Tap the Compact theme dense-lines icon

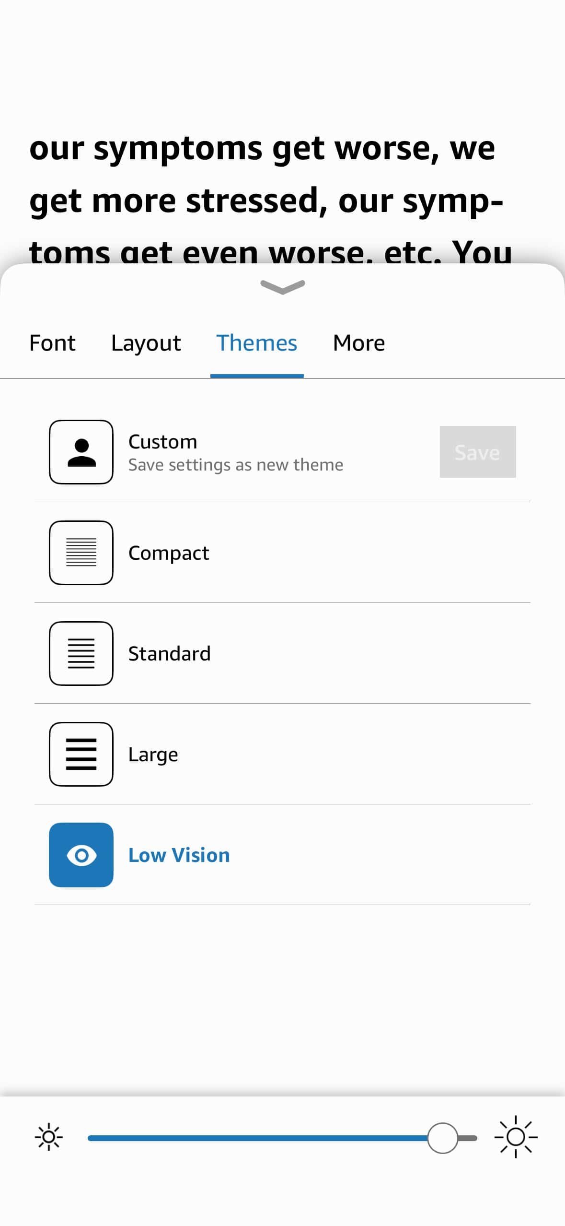[81, 553]
